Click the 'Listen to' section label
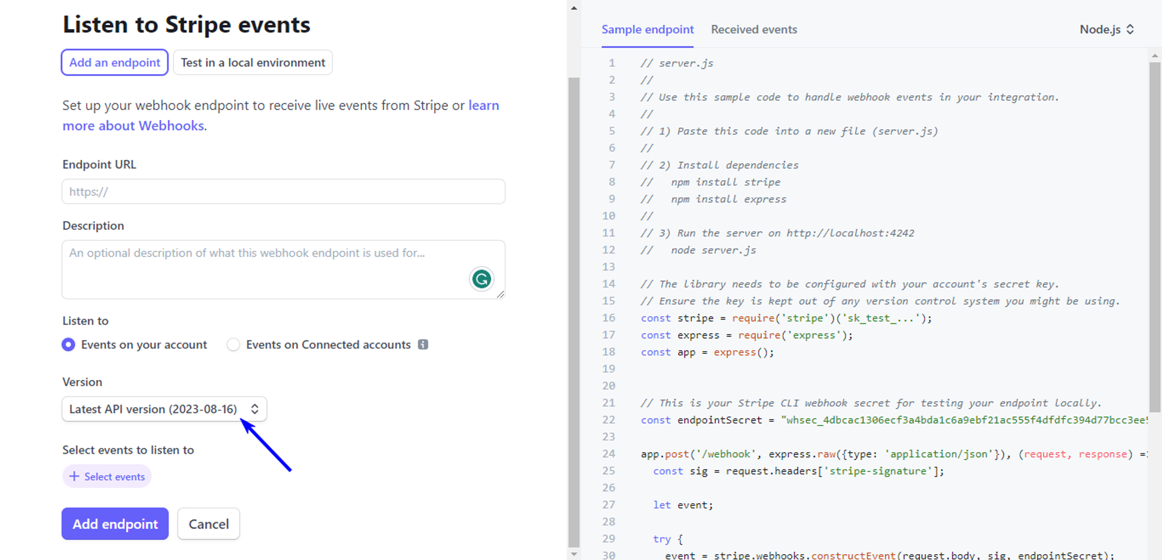This screenshot has height=560, width=1162. (85, 321)
